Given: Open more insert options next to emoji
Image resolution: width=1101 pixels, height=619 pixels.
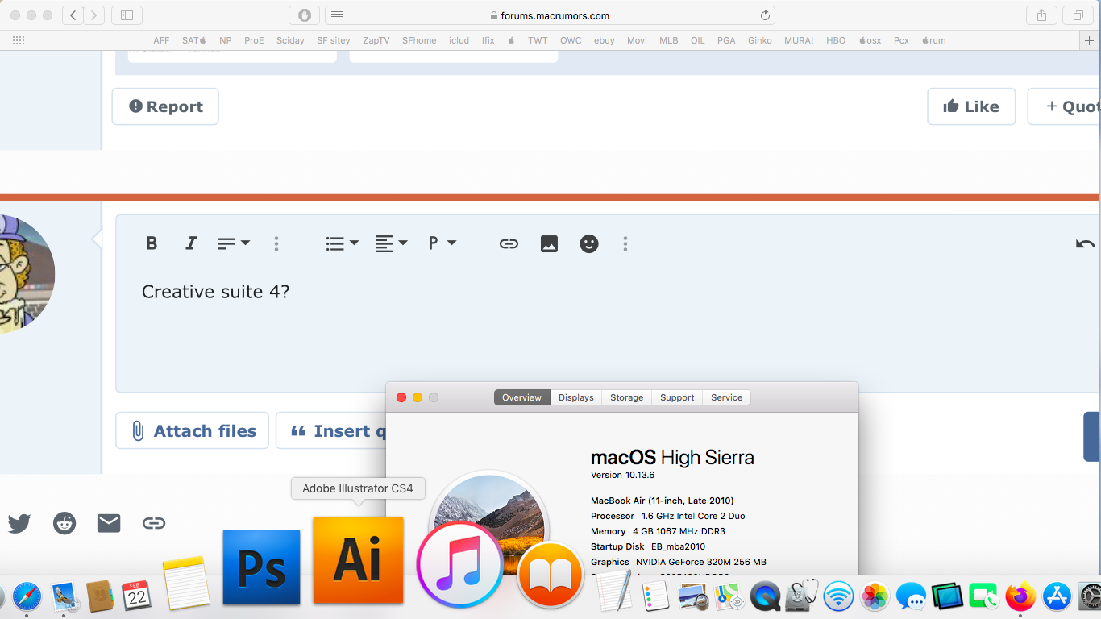Looking at the screenshot, I should [625, 243].
